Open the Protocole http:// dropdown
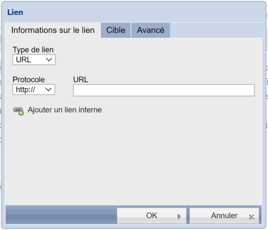 (34, 90)
